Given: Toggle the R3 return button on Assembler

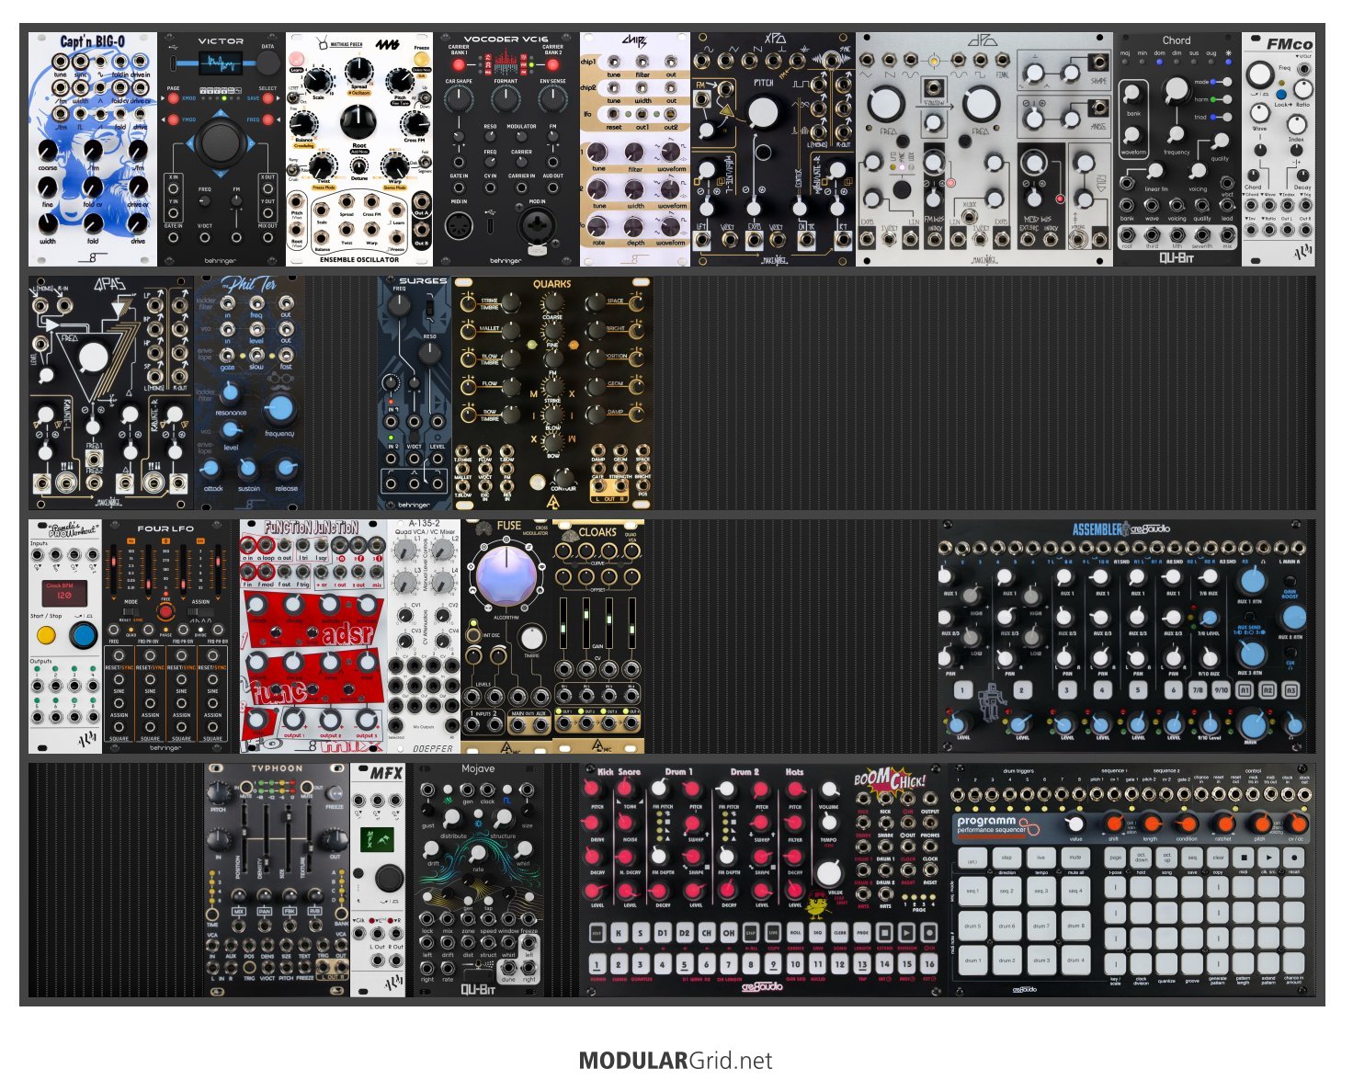Looking at the screenshot, I should click(x=1290, y=689).
